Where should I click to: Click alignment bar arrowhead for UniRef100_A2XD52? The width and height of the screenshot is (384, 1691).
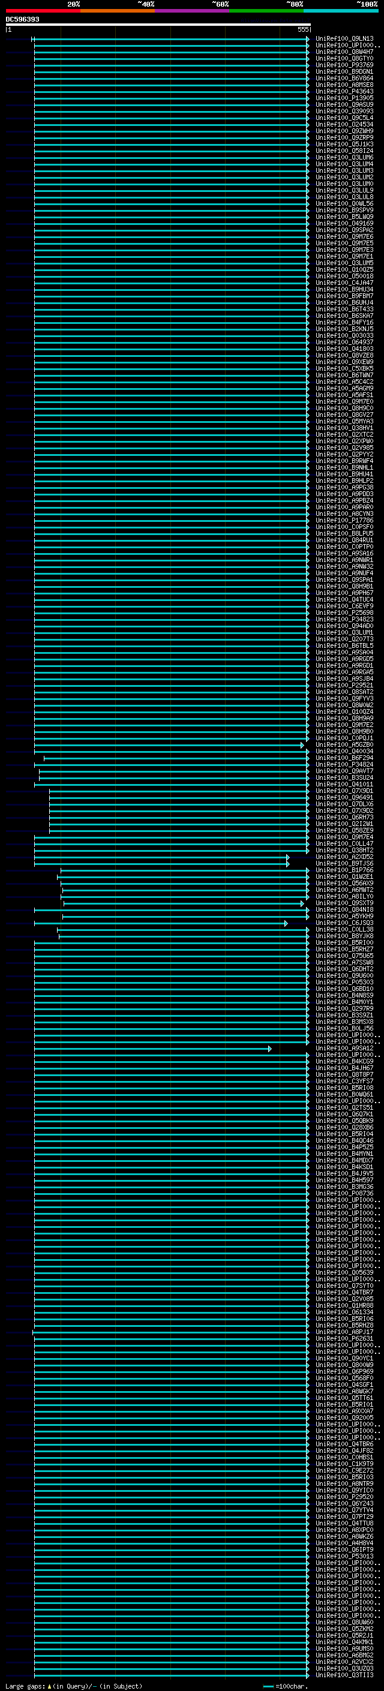click(287, 857)
